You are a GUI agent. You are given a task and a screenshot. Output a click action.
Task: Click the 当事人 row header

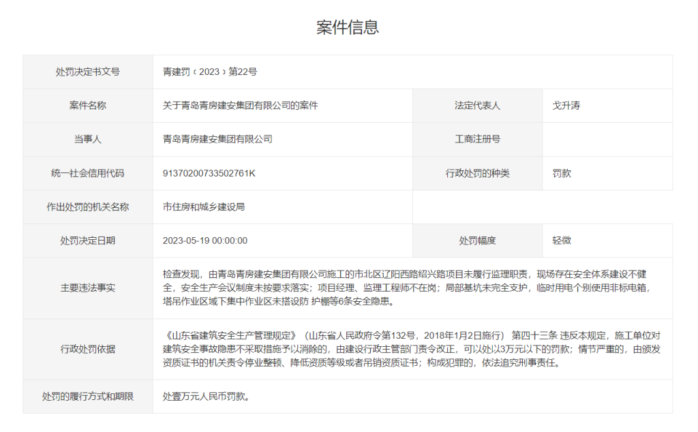coord(86,140)
